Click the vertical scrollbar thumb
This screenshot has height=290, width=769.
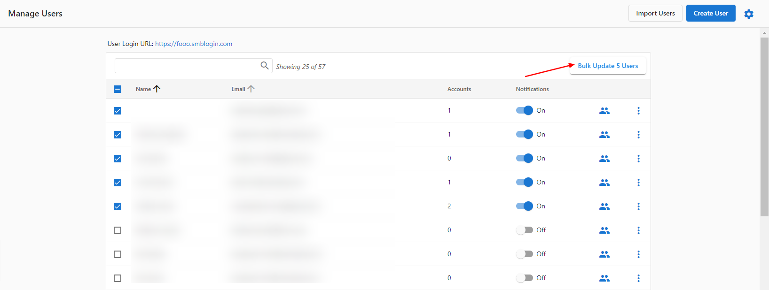pyautogui.click(x=764, y=127)
